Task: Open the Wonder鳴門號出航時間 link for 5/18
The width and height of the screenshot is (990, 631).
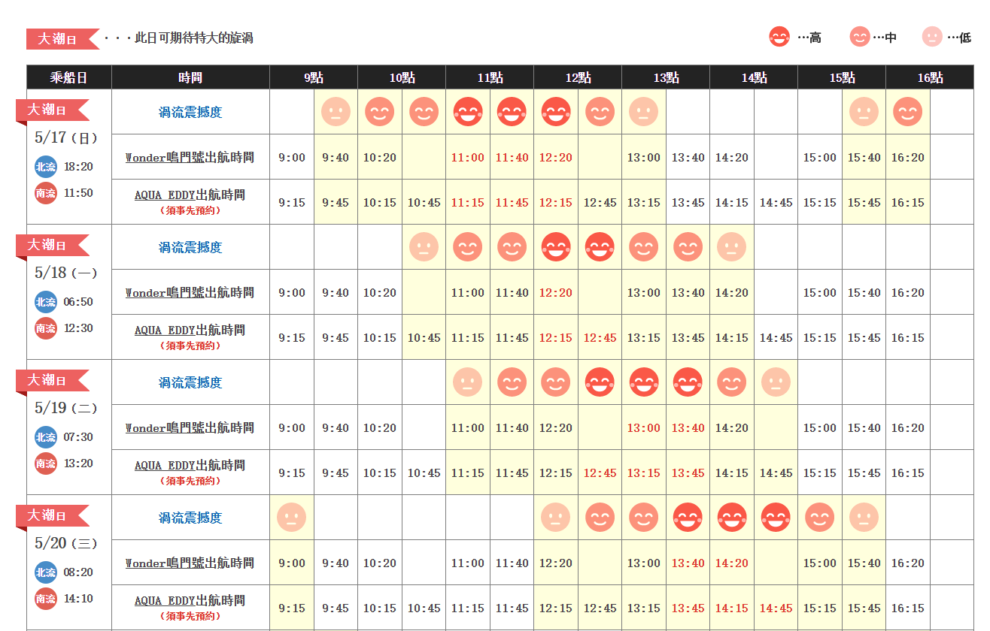Action: (x=190, y=293)
